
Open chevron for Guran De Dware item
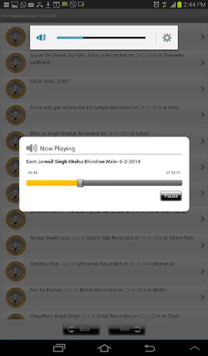(202, 63)
